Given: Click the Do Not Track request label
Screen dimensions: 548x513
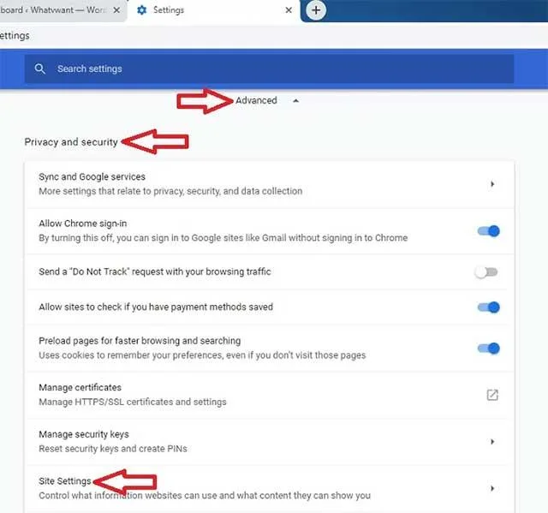Looking at the screenshot, I should (x=155, y=271).
